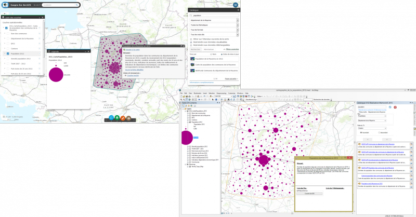Click the brown widget button in bottom bar
Image resolution: width=416 pixels, height=217 pixels.
tap(128, 118)
